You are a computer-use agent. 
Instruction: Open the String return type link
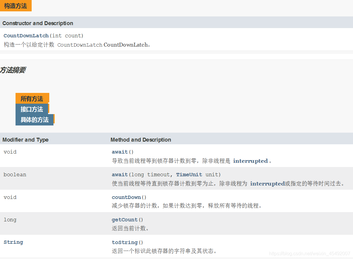[x=13, y=242]
